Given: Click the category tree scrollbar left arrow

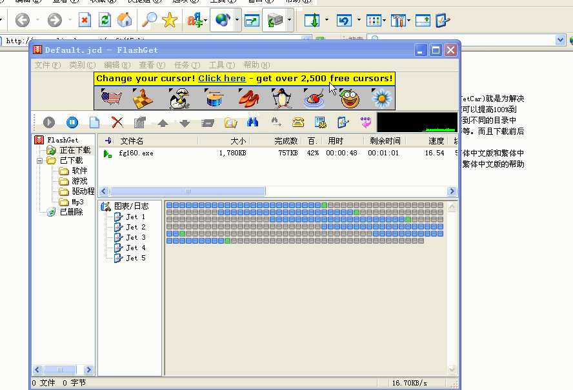Looking at the screenshot, I should coord(37,369).
